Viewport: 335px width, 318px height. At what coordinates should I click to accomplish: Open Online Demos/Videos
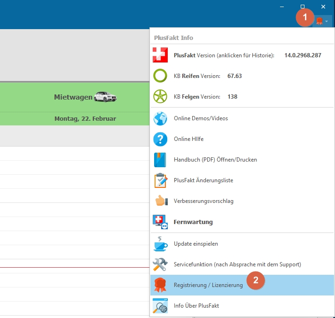coord(242,118)
